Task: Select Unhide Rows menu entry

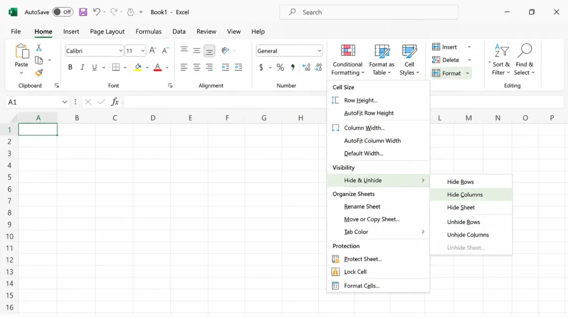Action: click(471, 222)
